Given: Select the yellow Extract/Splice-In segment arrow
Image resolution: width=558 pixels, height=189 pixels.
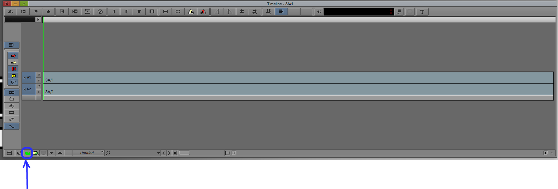Looking at the screenshot, I should (13, 62).
